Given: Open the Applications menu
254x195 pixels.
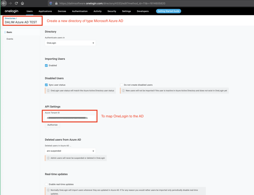Looking at the screenshot, I should [x=45, y=11].
